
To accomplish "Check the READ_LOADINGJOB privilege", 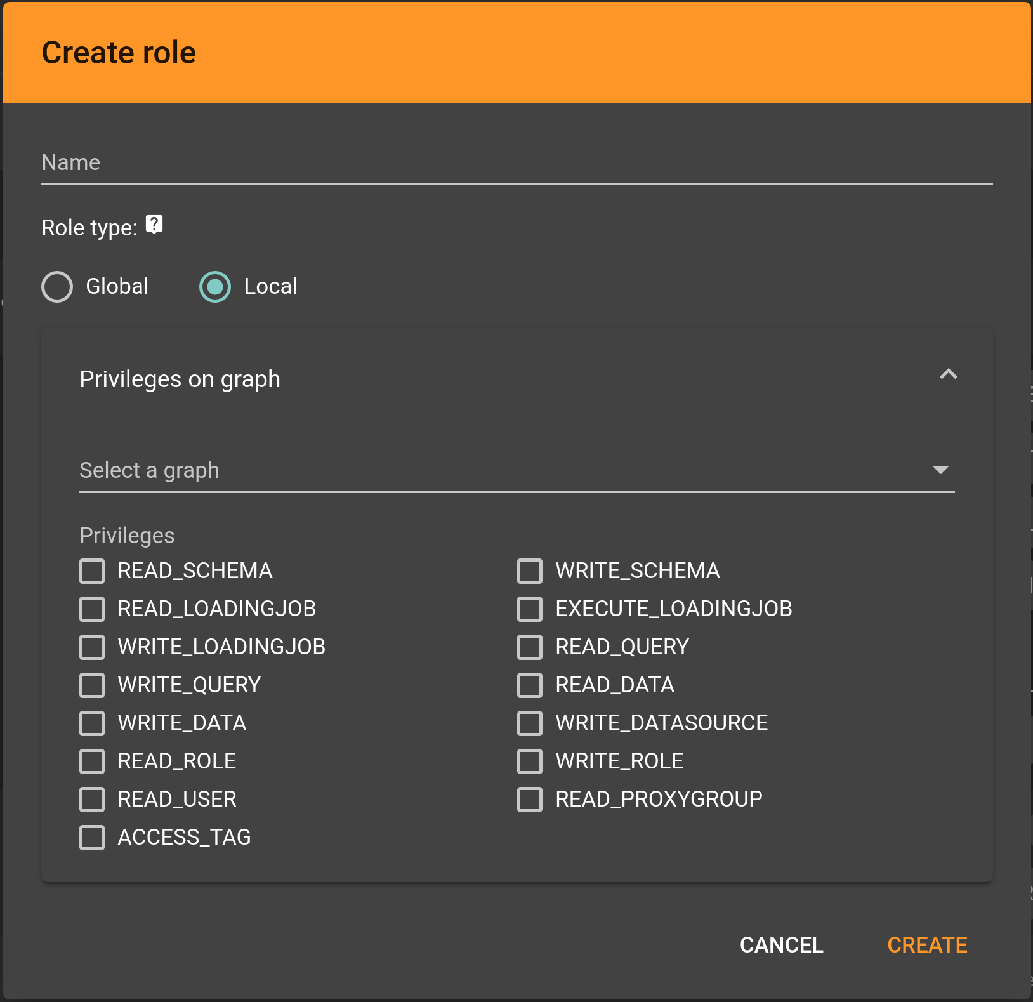I will pos(92,609).
